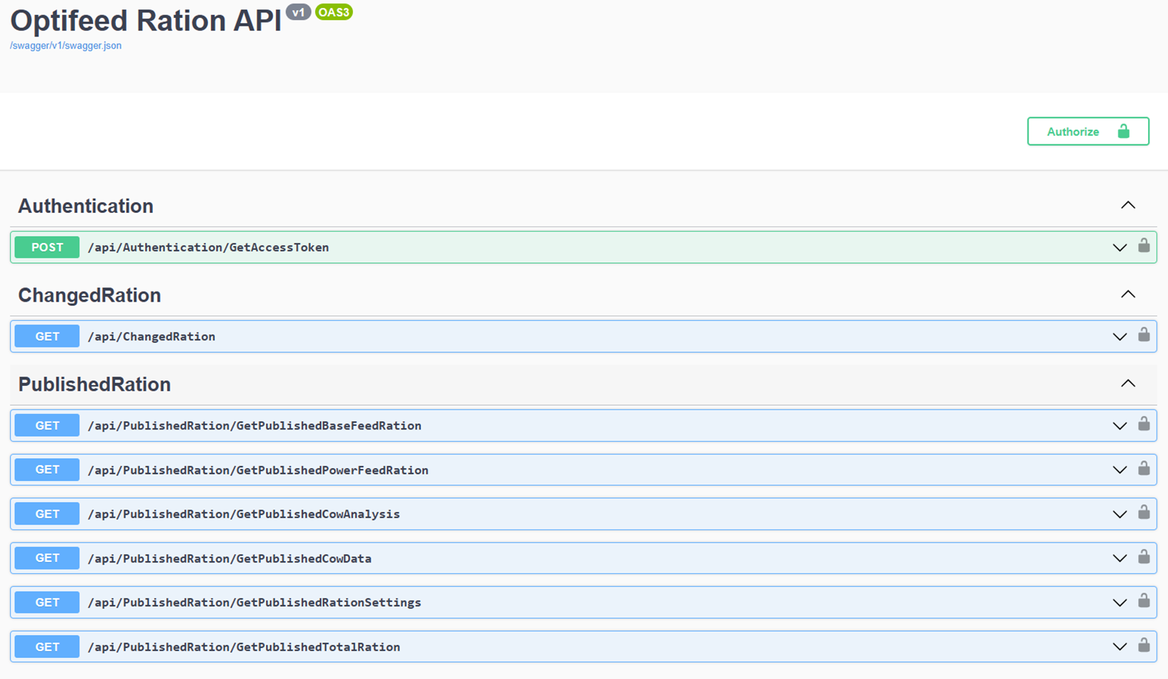Expand GetPublishedCowAnalysis chevron

[1119, 515]
